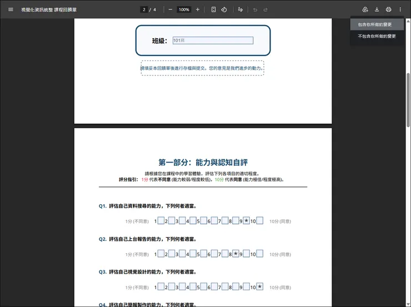Click the dashed-box instruction note 請填妥本回饋單
Screen dimensions: 411x307
tap(202, 68)
